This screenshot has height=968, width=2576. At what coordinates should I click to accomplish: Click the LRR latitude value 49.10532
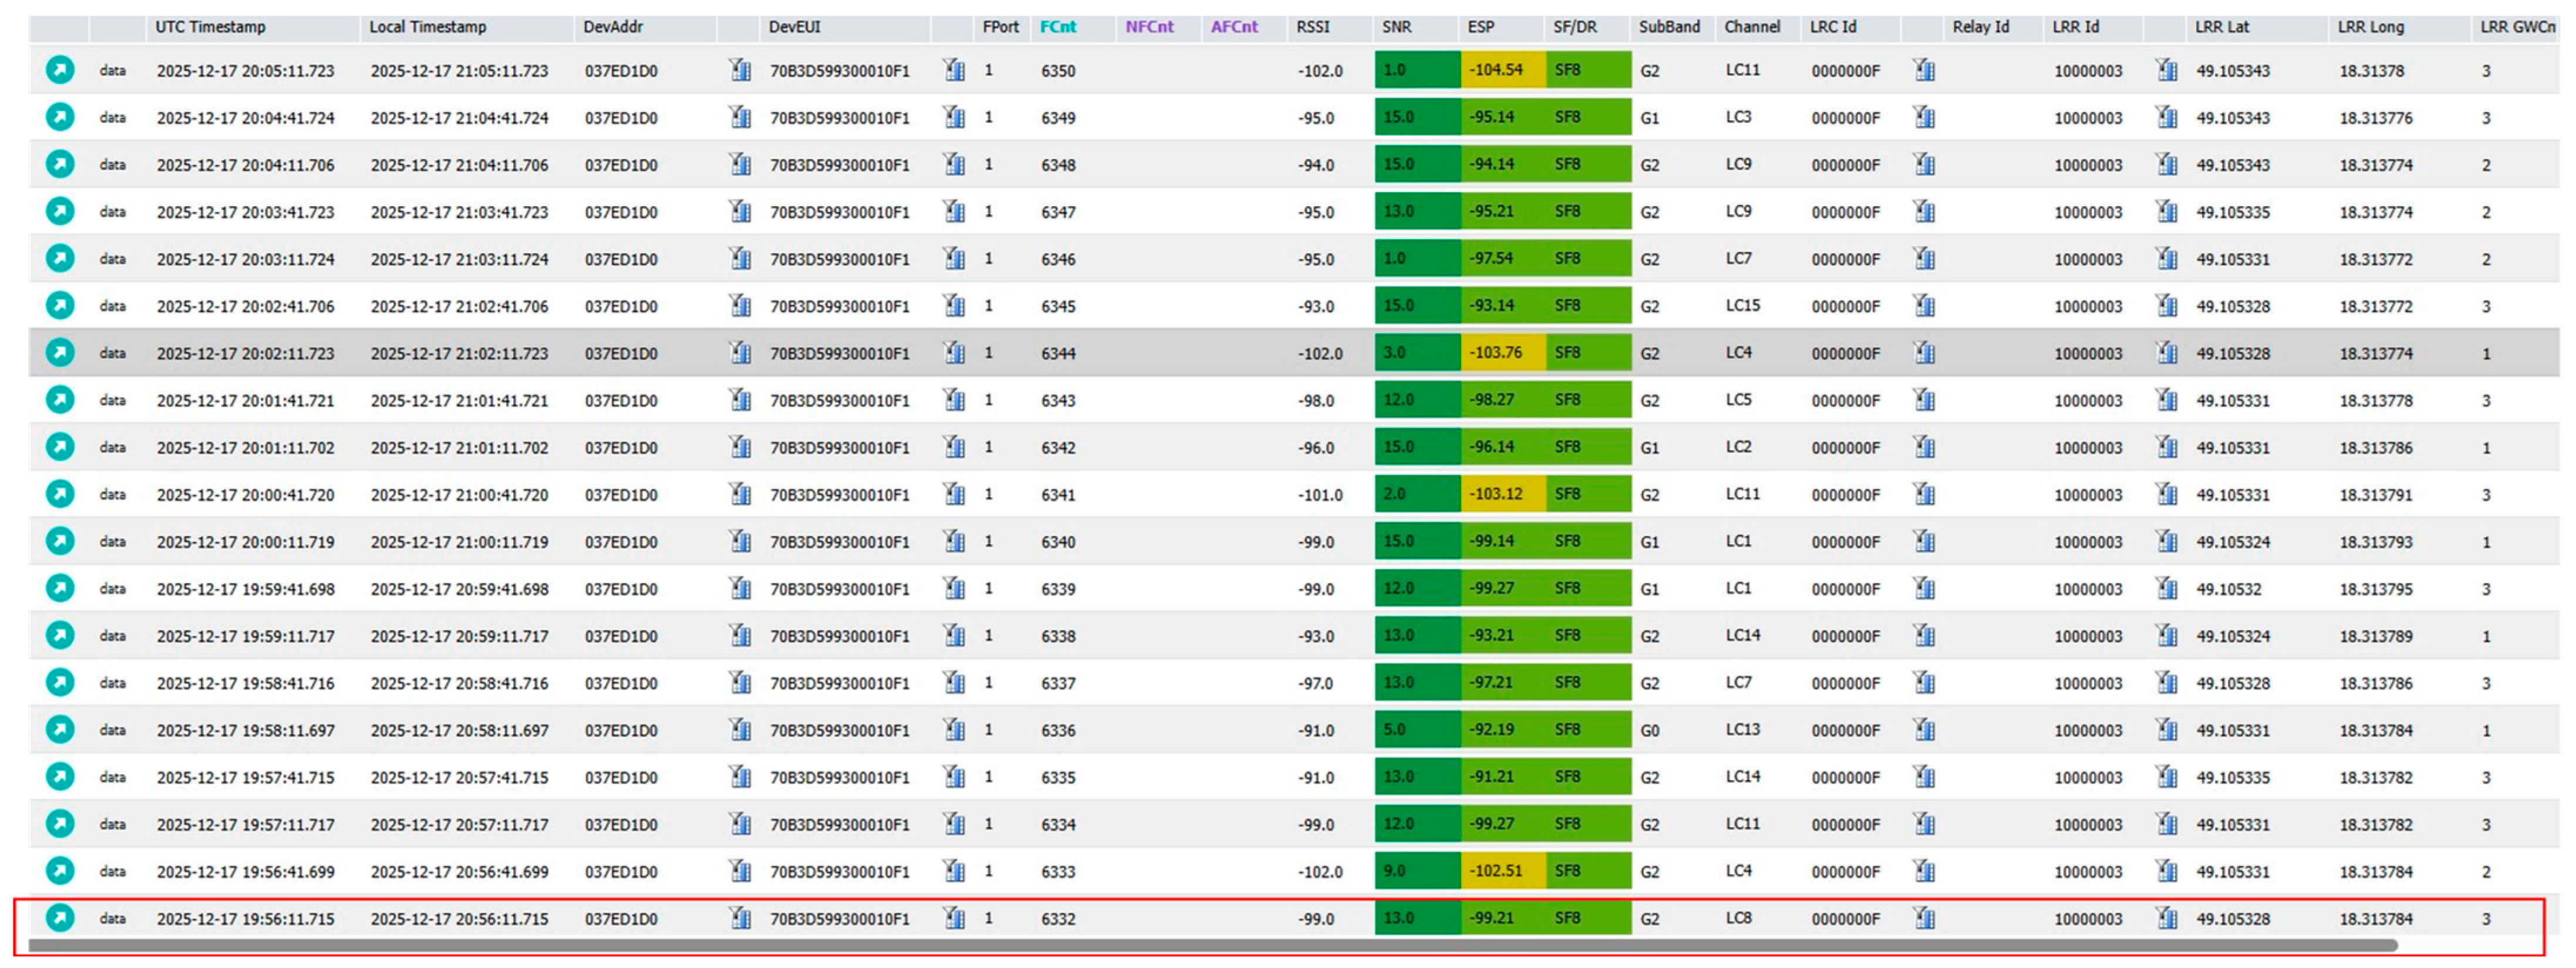(2228, 589)
